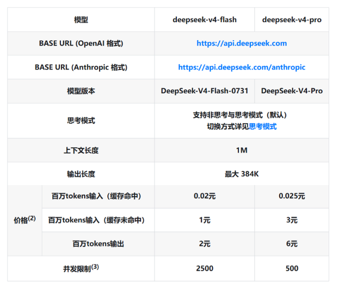The width and height of the screenshot is (339, 285).
Task: Select the 支持非思考与思考模式（默认）text
Action: [240, 115]
